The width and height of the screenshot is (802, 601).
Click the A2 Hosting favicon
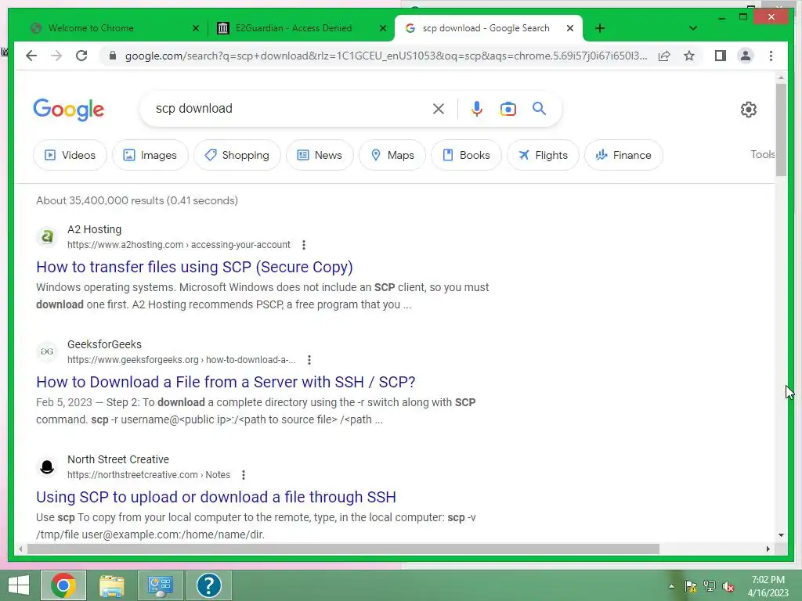tap(47, 236)
